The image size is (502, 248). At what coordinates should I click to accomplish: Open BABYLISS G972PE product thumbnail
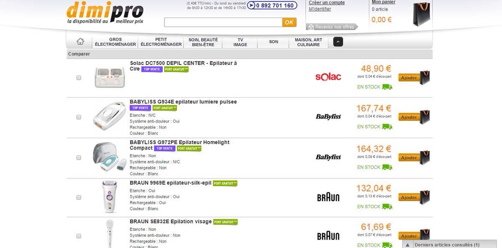pyautogui.click(x=109, y=156)
